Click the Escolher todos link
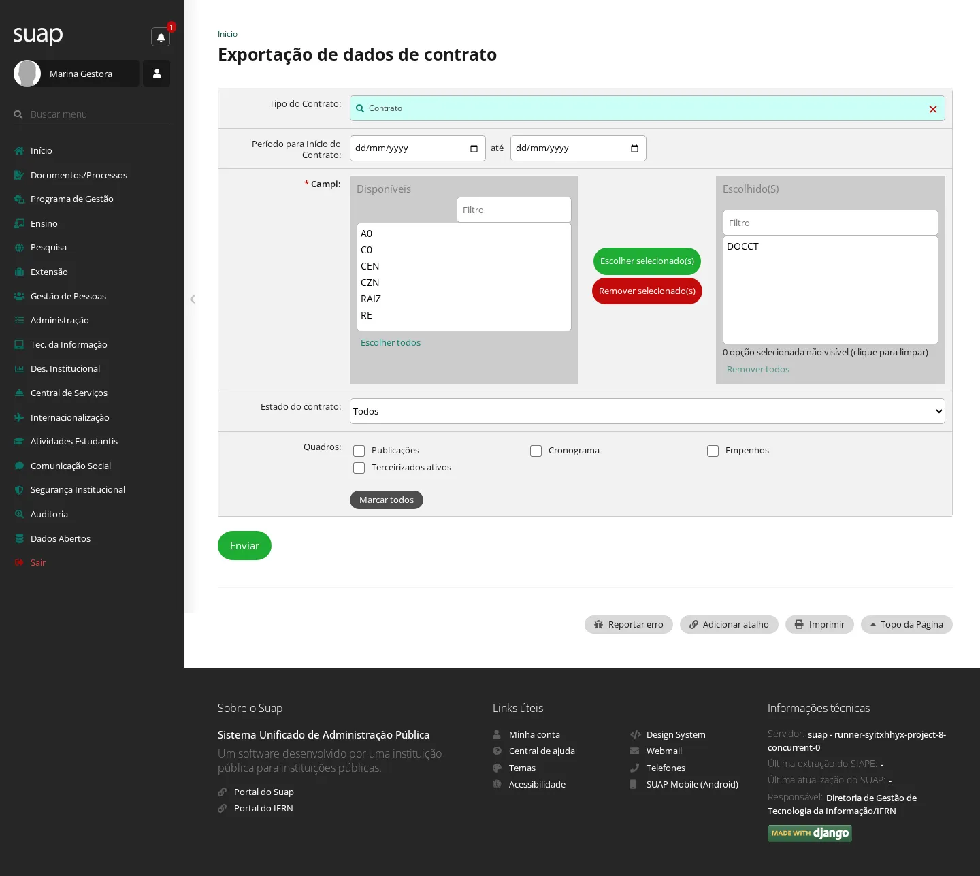 pyautogui.click(x=391, y=343)
